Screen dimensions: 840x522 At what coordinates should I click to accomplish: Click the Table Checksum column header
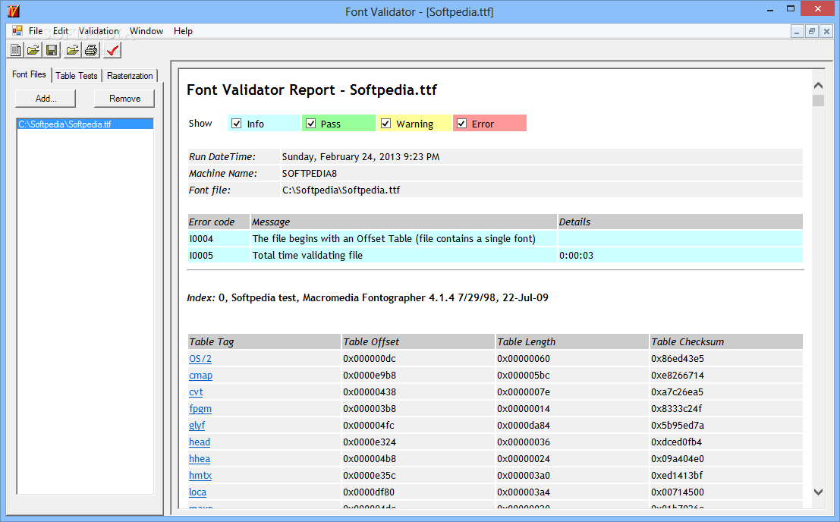point(726,341)
